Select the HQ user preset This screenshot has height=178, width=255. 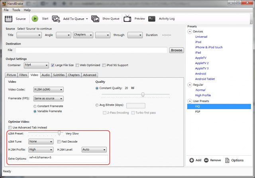(x=219, y=106)
